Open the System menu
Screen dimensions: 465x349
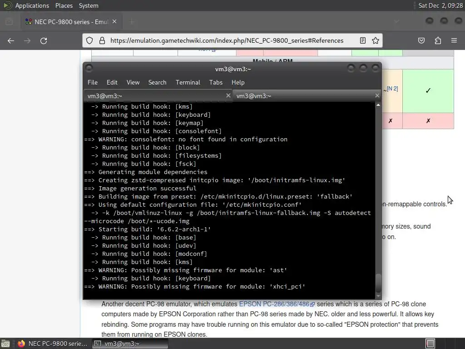pyautogui.click(x=89, y=5)
